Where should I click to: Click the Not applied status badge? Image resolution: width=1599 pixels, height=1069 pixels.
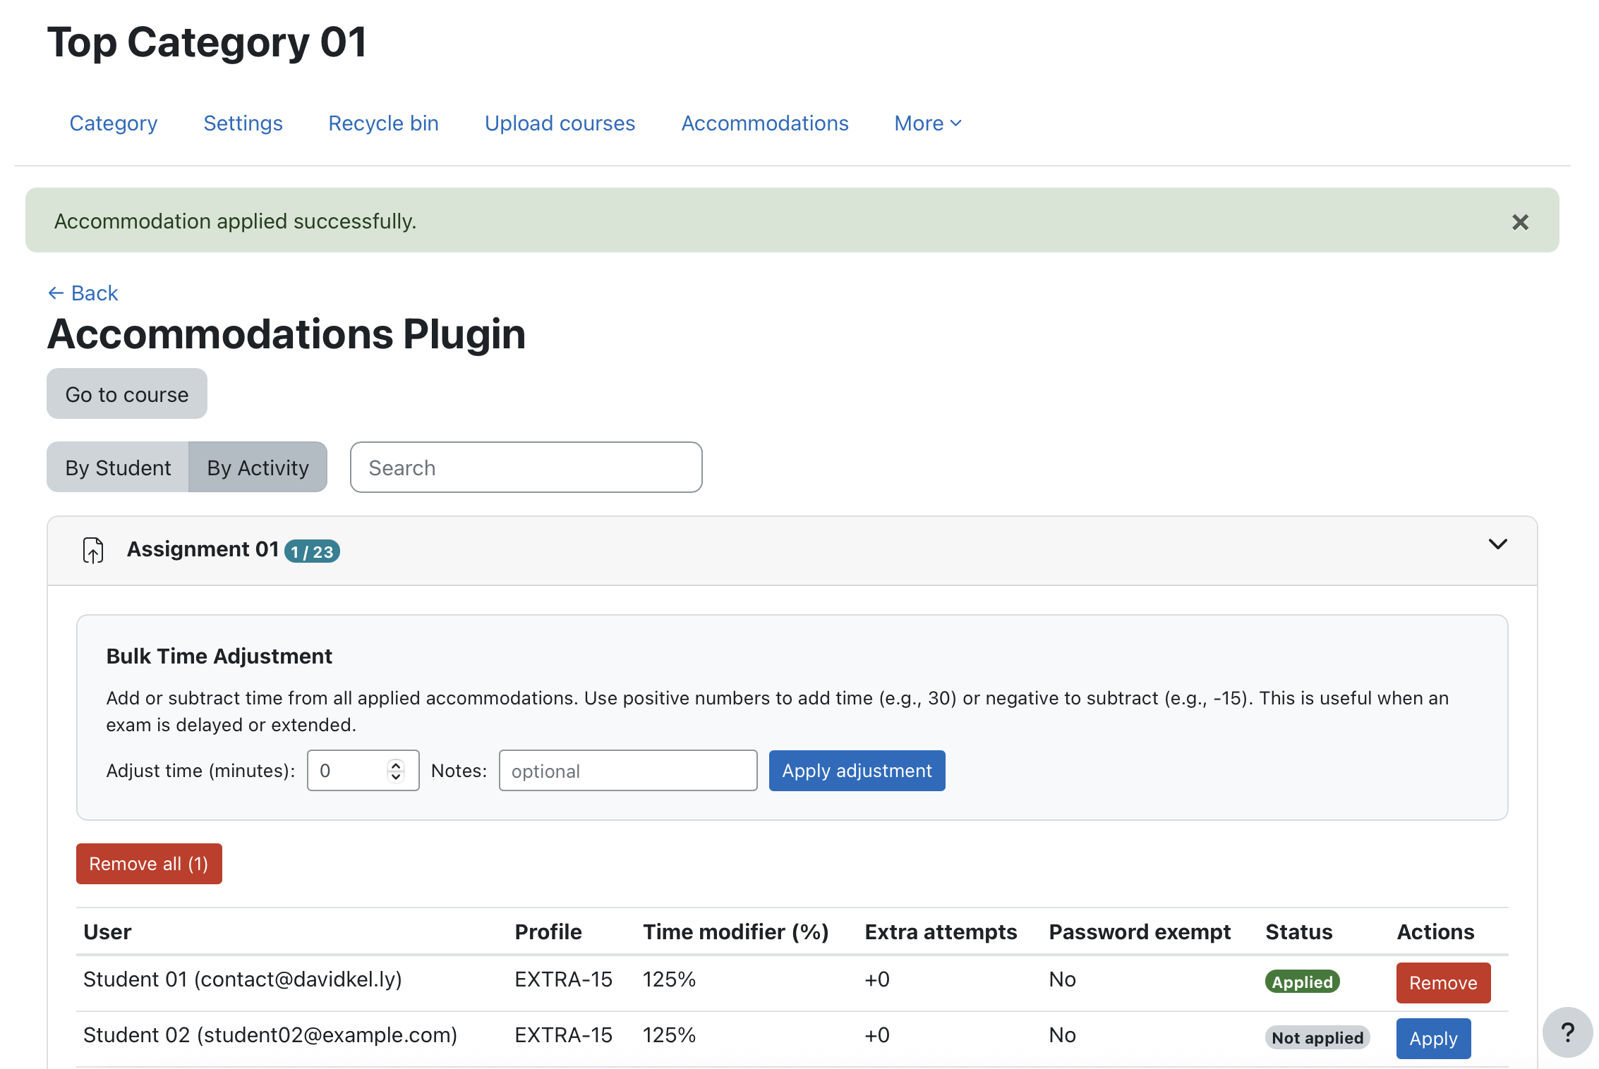(x=1317, y=1037)
